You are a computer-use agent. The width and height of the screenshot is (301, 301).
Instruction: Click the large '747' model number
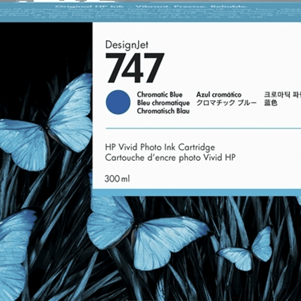(135, 68)
